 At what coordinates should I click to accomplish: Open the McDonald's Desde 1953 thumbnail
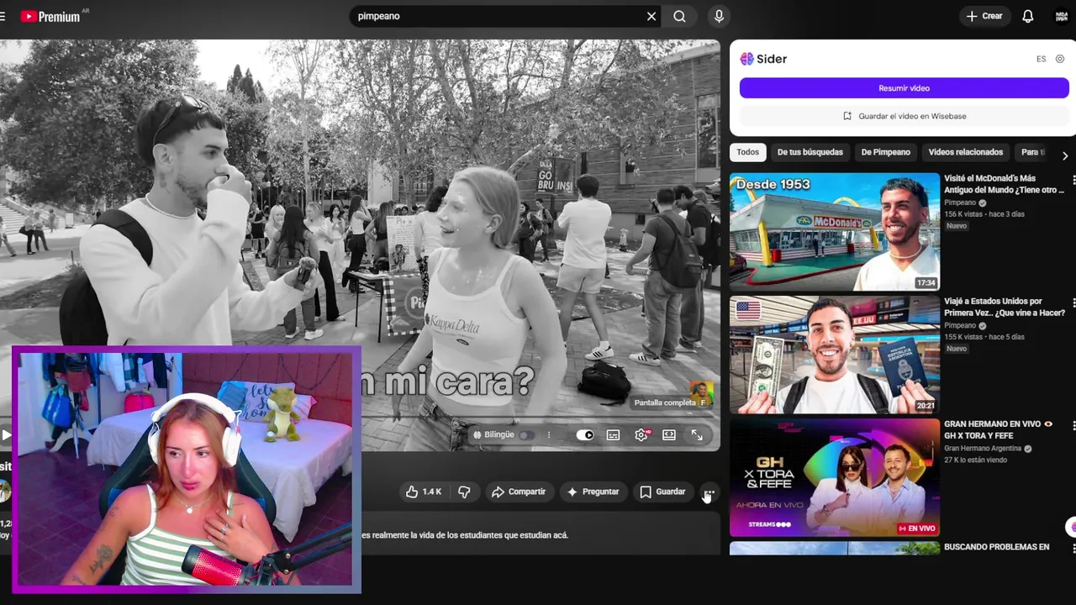pos(835,232)
